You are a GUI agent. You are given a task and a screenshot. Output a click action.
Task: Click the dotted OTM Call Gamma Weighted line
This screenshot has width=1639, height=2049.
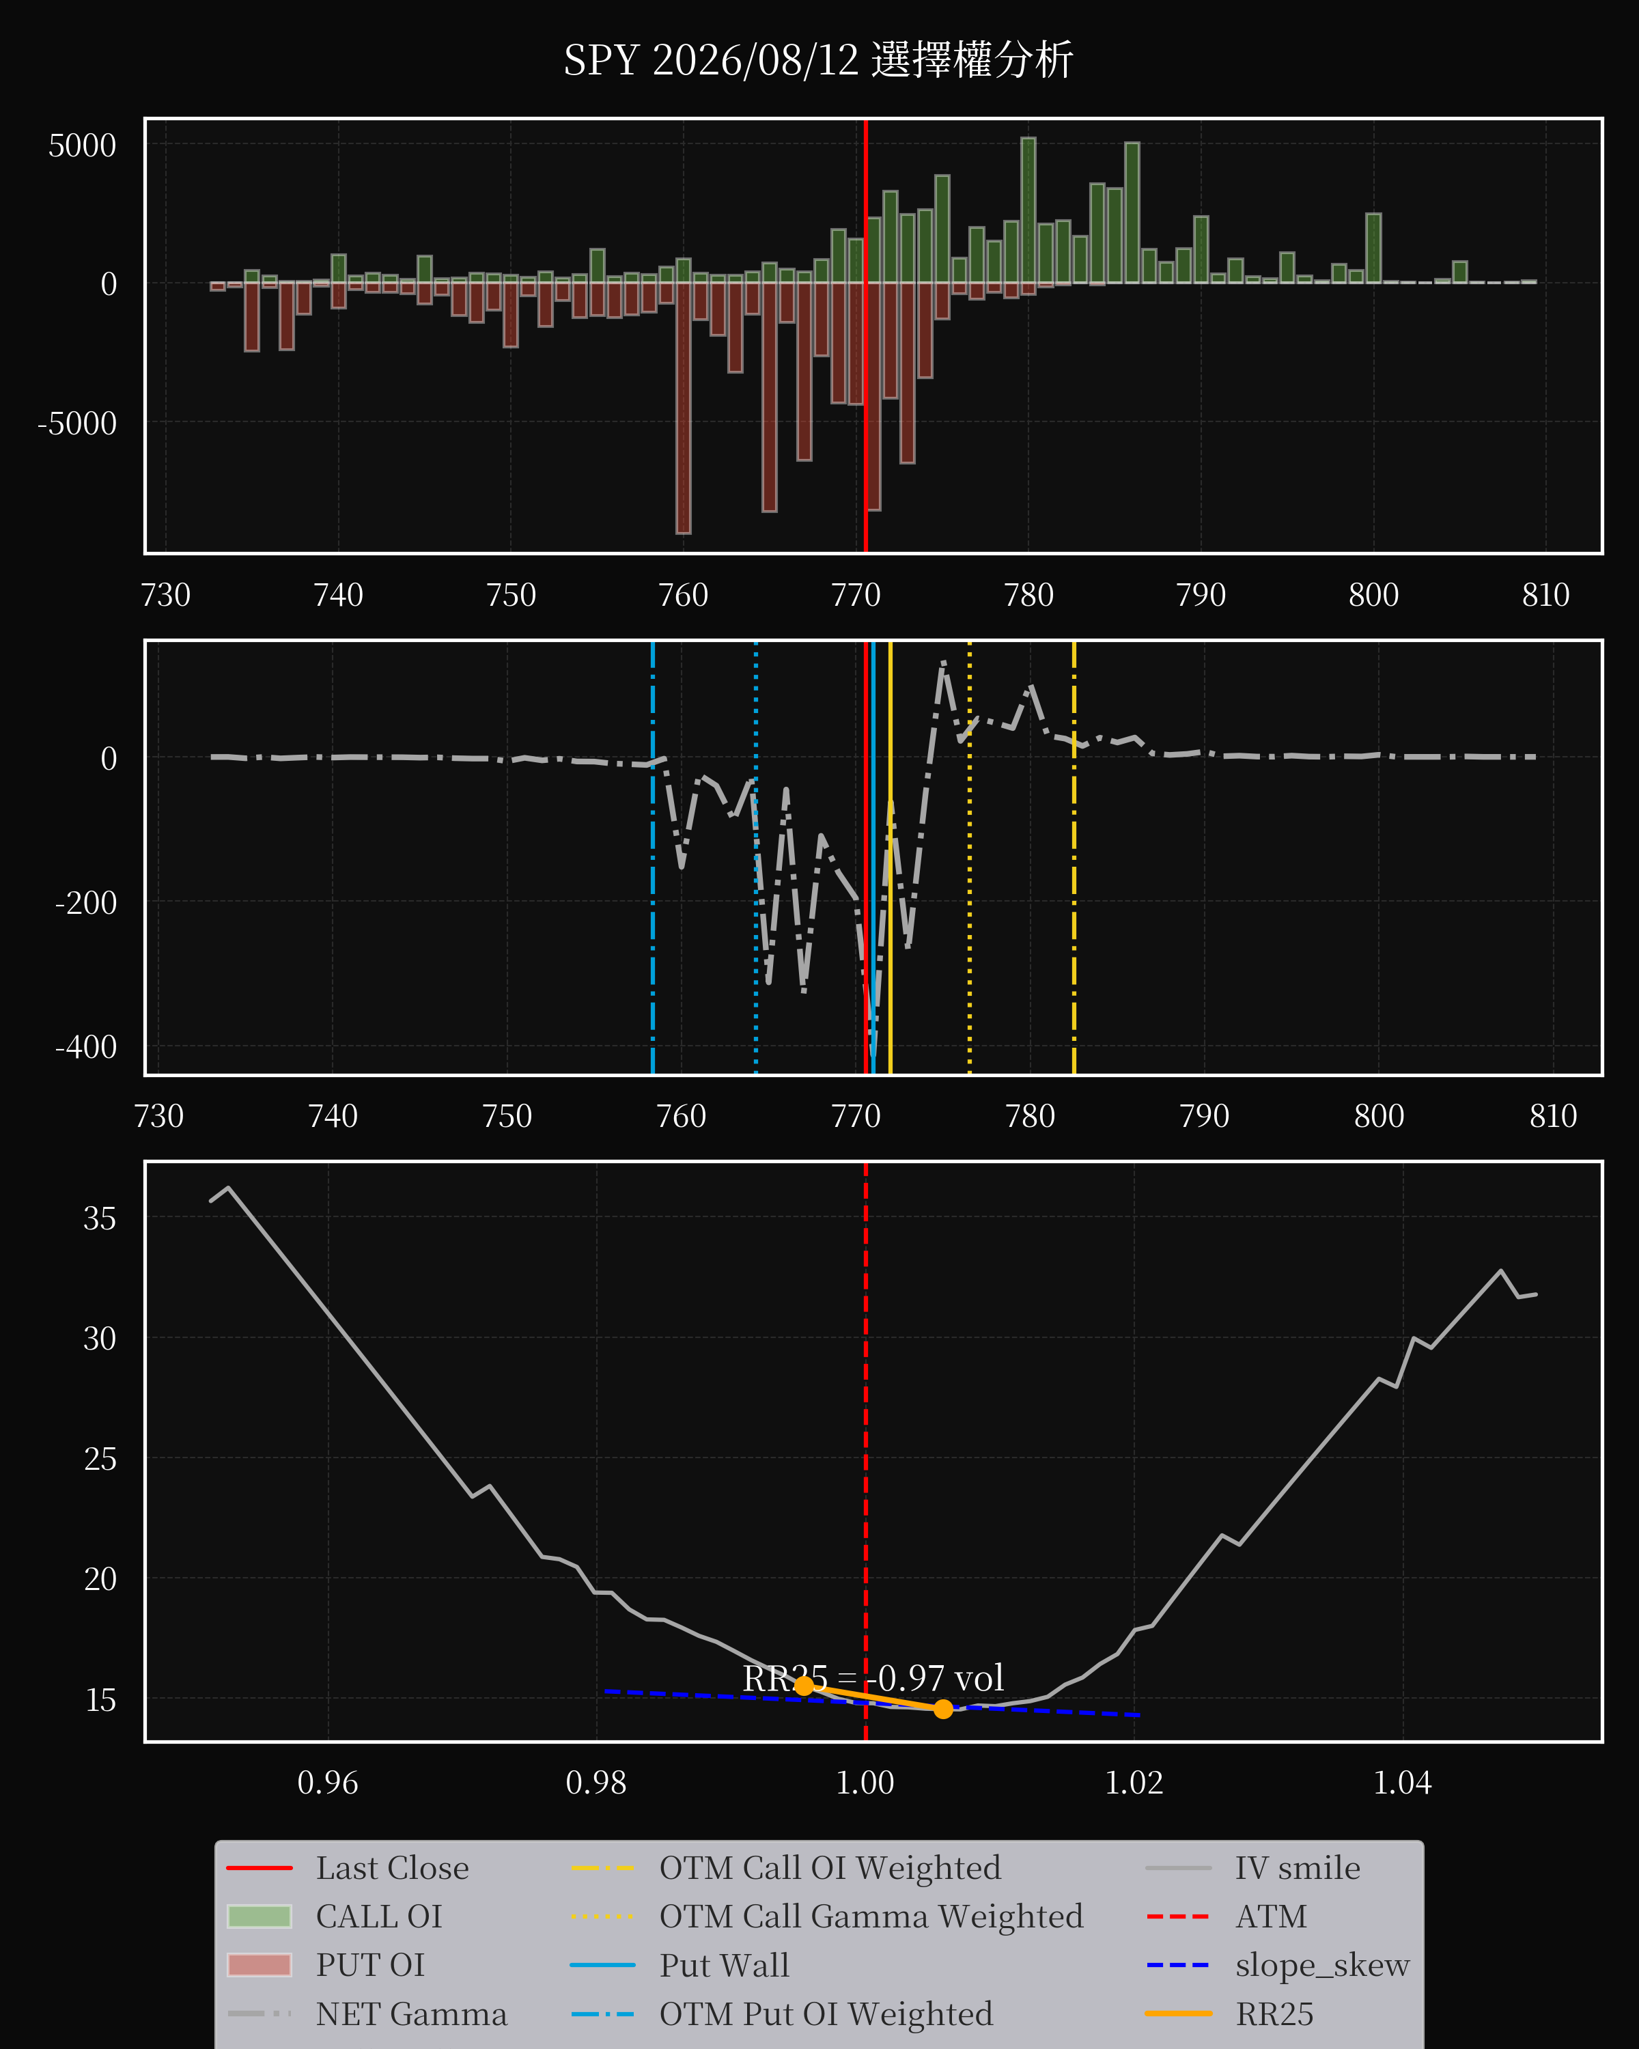969,857
